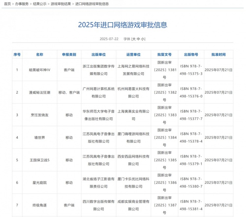This screenshot has height=217, width=246.
Task: Click approval number 国新出审〔2025〕1387号
Action: click(x=165, y=205)
